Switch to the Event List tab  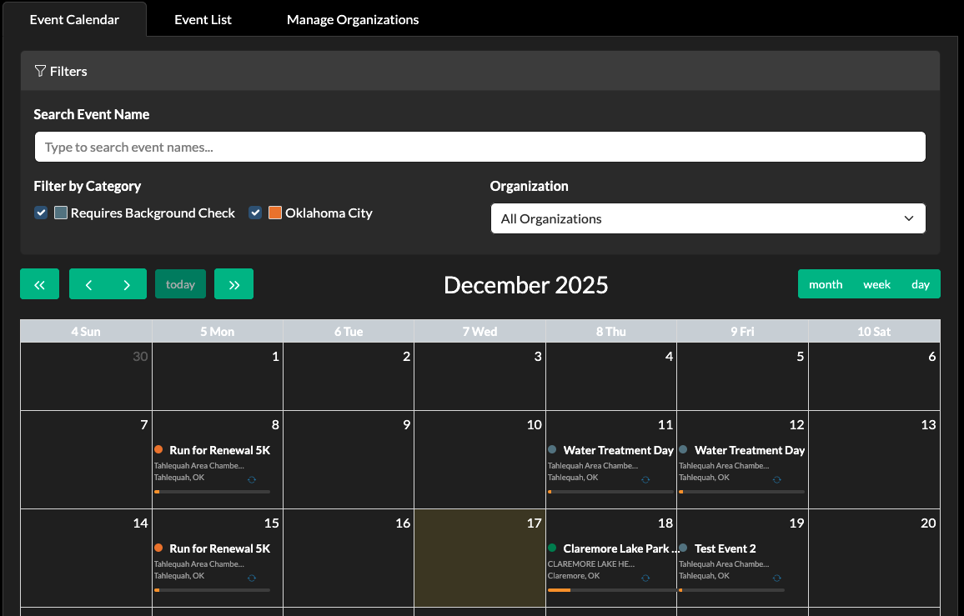coord(203,19)
